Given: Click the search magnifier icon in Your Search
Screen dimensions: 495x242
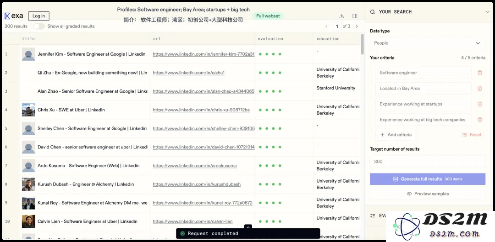Looking at the screenshot, I should 373,12.
